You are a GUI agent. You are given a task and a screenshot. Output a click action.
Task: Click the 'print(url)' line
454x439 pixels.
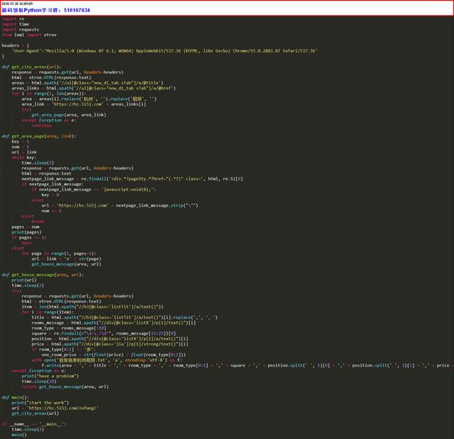coord(24,280)
